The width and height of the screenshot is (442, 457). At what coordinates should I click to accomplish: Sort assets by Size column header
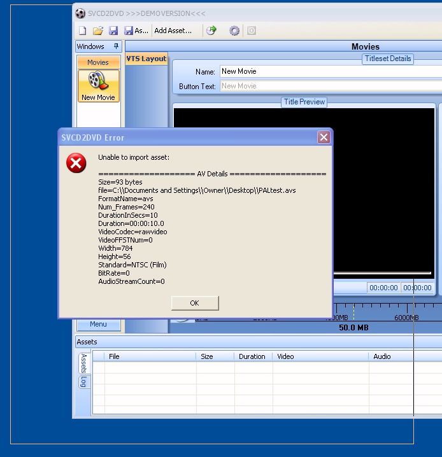(215, 356)
